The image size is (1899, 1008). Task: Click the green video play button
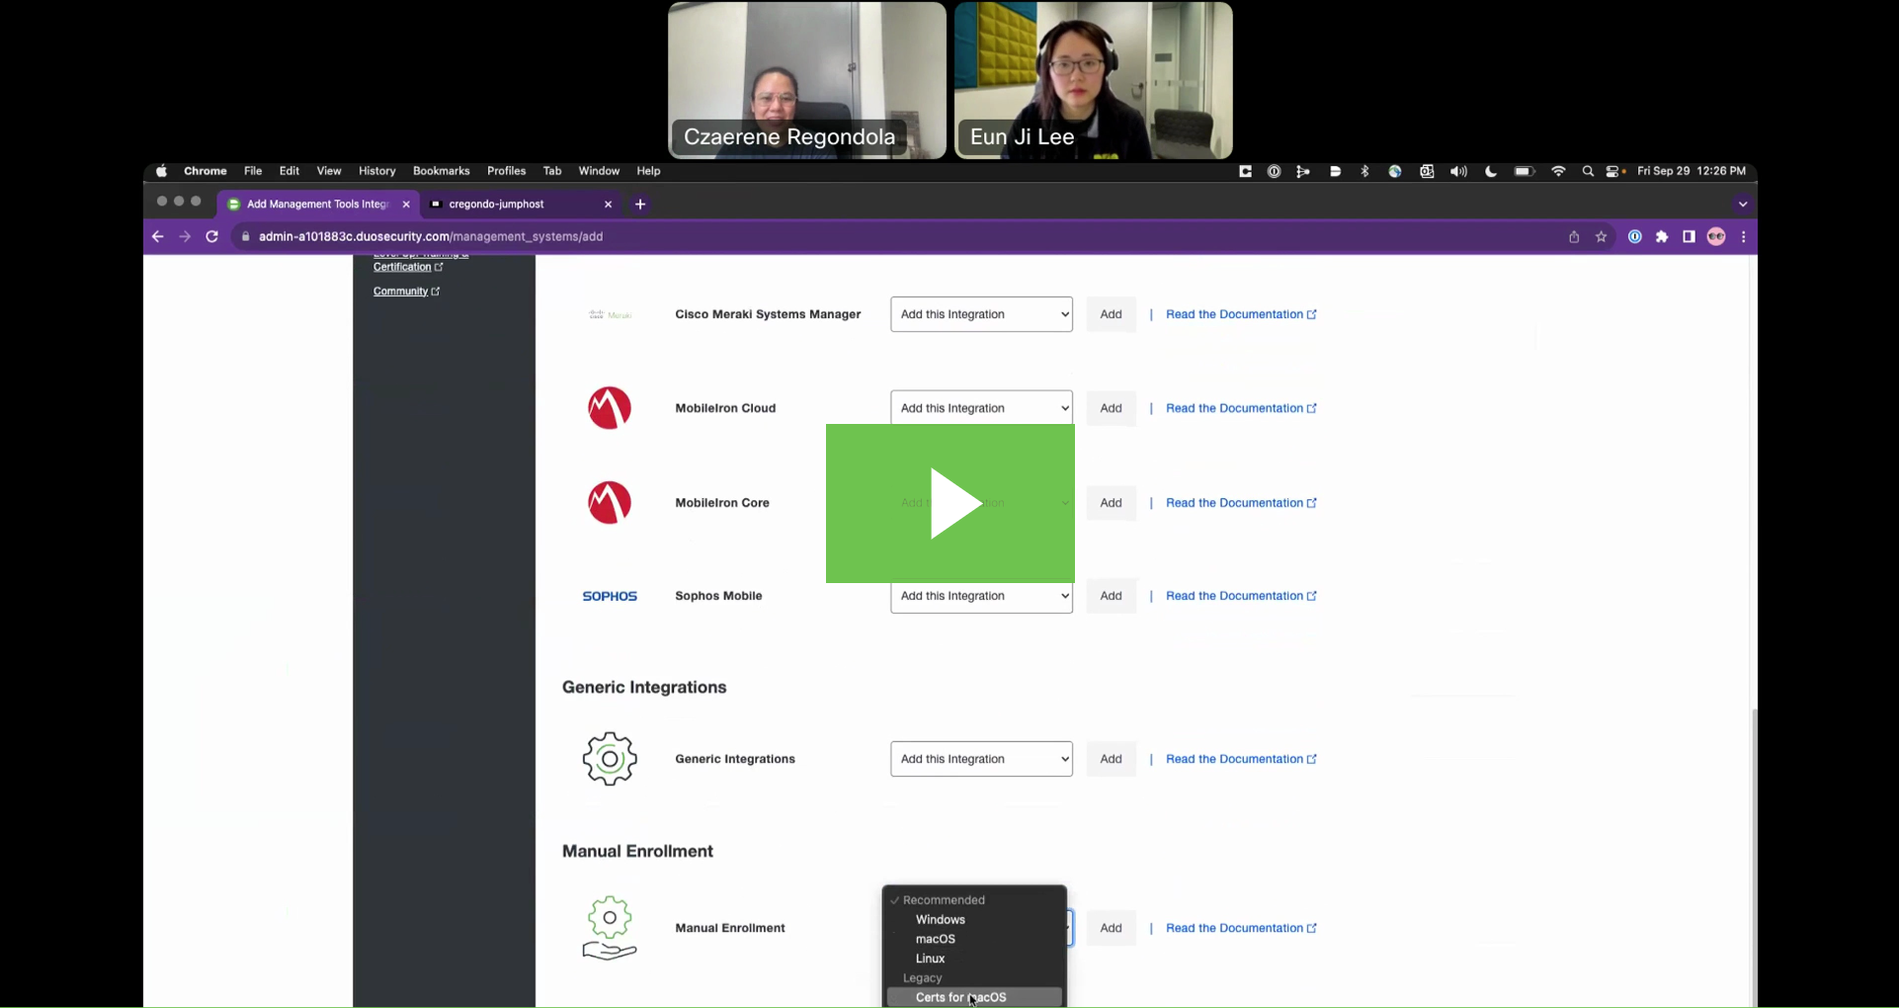click(949, 503)
